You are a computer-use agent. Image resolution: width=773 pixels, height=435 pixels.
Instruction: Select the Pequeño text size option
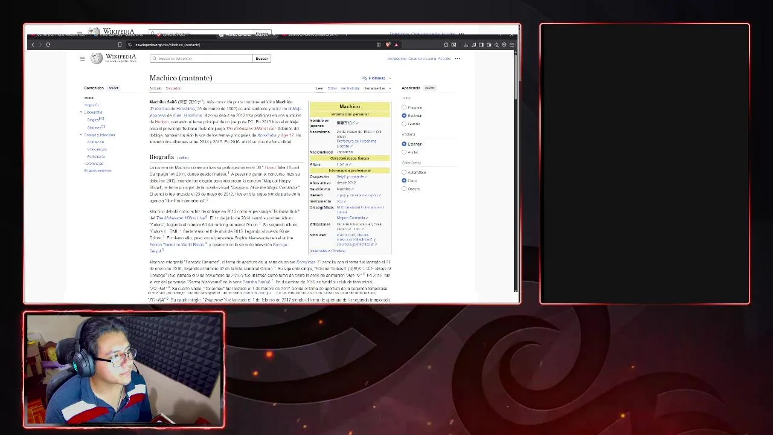[404, 108]
